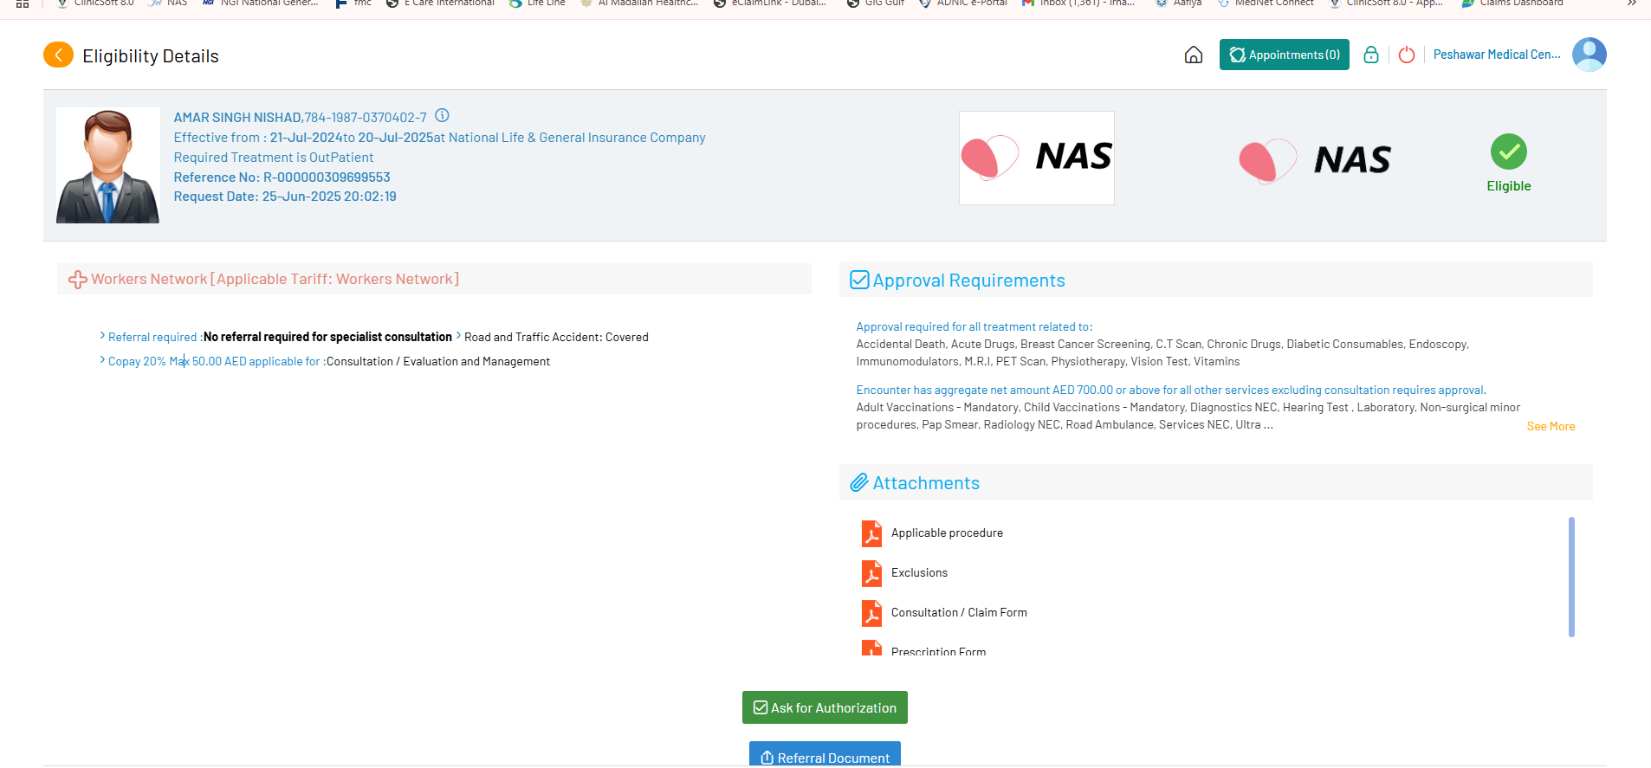The width and height of the screenshot is (1651, 768).
Task: Open the Peshawar Medical Cen... account link
Action: coord(1497,55)
